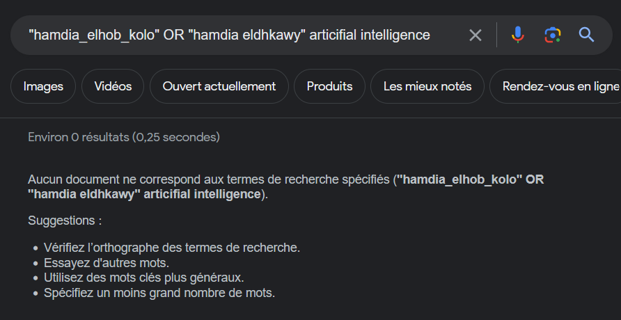
Task: Apply the Ouvert actuellement filter
Action: coord(219,86)
